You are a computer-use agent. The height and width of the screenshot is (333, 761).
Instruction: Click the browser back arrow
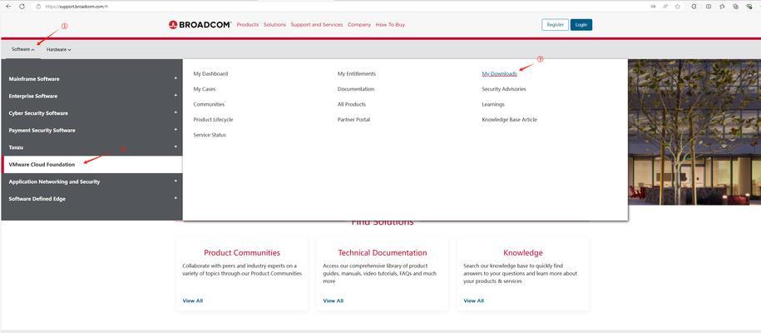[7, 7]
